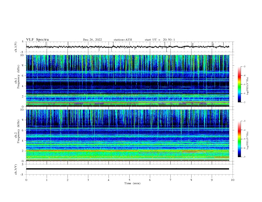The image size is (262, 202).
Task: Click the ch.1 PSD color scale bar
Action: 239,84
